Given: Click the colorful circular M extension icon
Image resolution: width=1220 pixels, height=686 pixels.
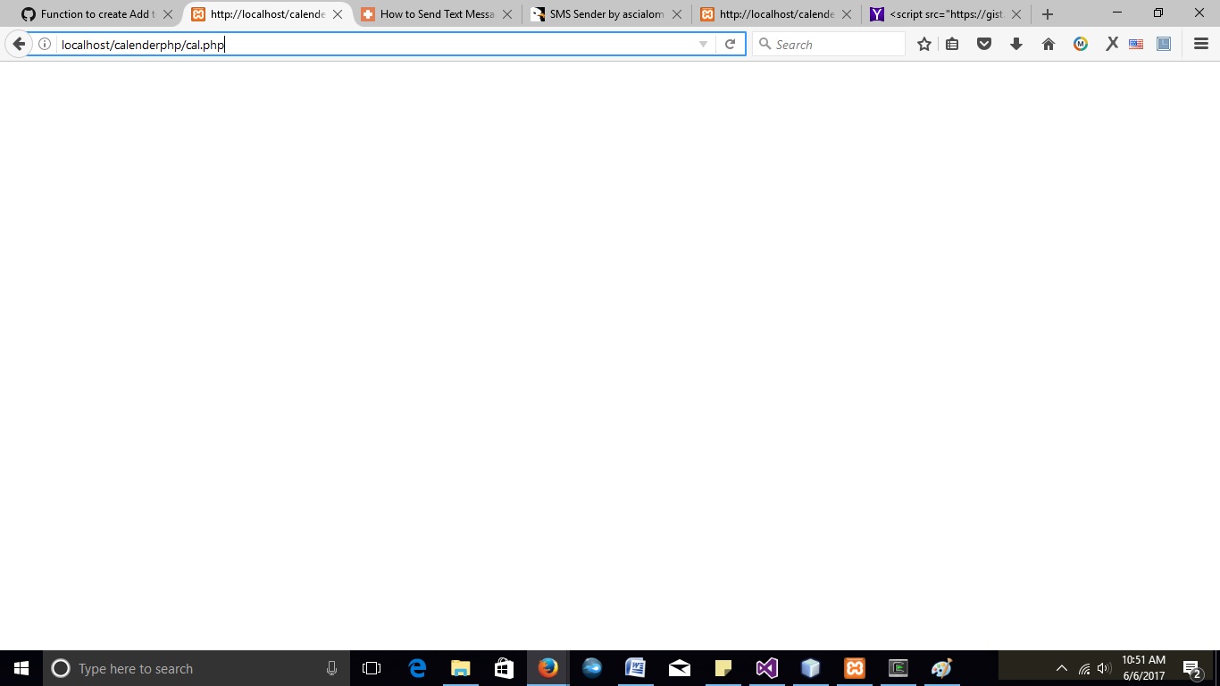Looking at the screenshot, I should [1081, 44].
